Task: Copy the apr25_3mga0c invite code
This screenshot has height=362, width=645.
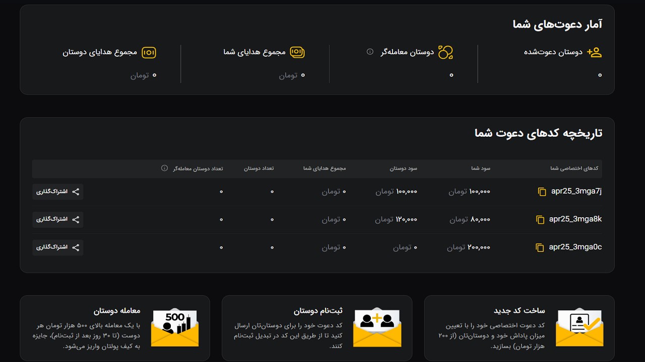Action: tap(540, 247)
